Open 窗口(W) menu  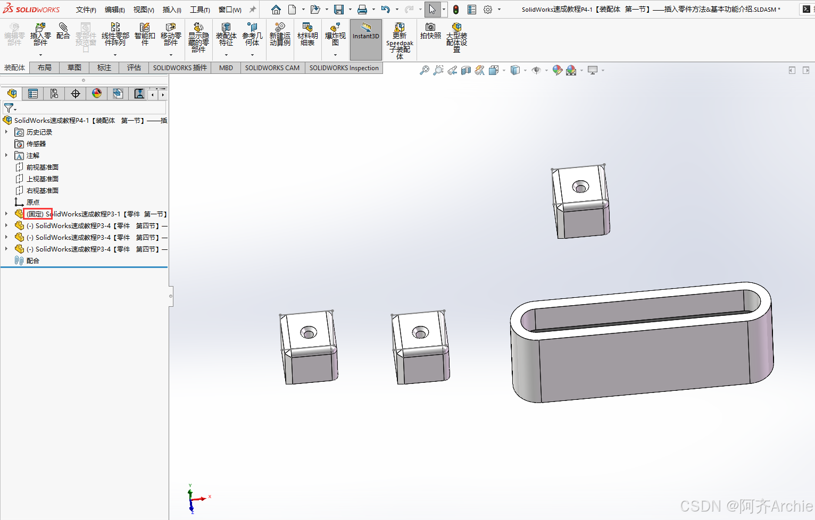point(230,10)
